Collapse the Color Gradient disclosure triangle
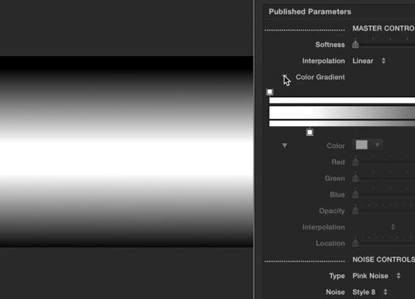Viewport: 415px width, 299px height. [285, 77]
